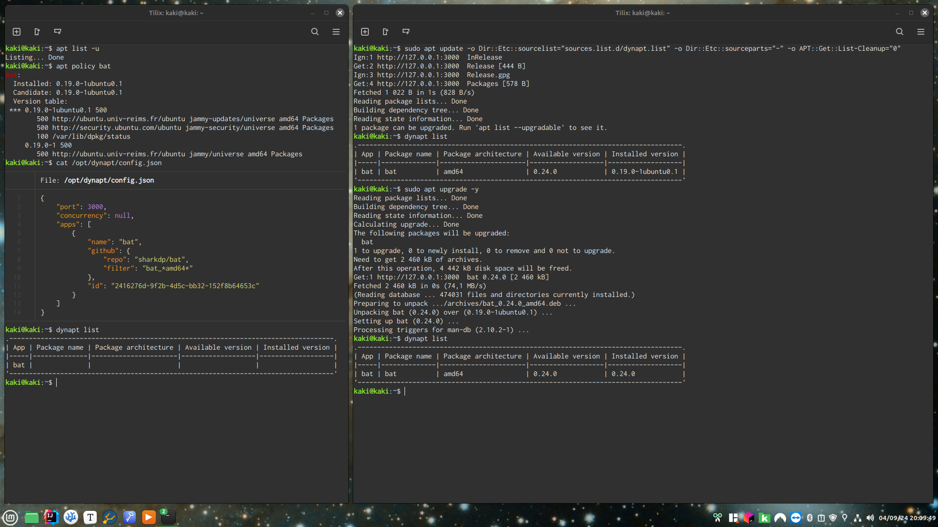Add terminal down in the right Tilix window

(406, 32)
